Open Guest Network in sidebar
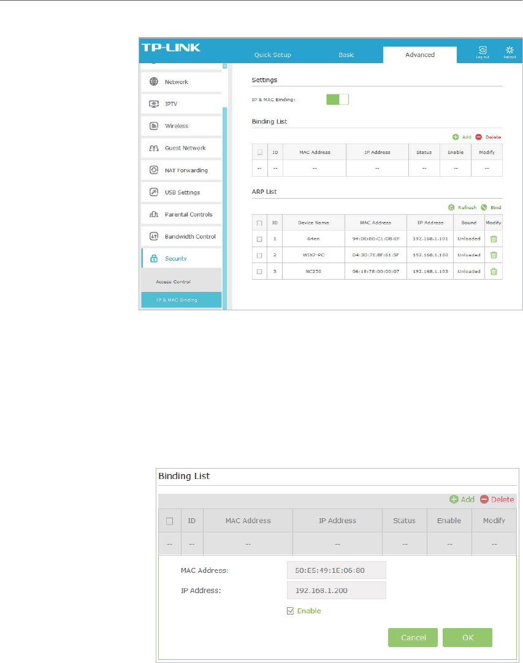 tap(181, 148)
